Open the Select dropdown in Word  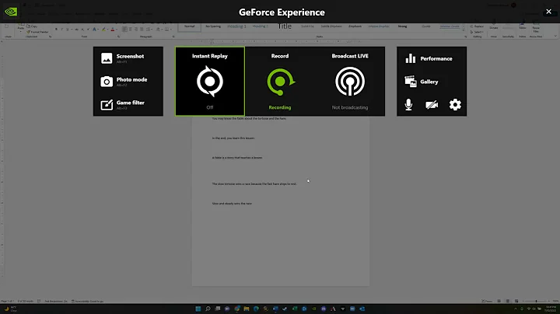tap(477, 32)
